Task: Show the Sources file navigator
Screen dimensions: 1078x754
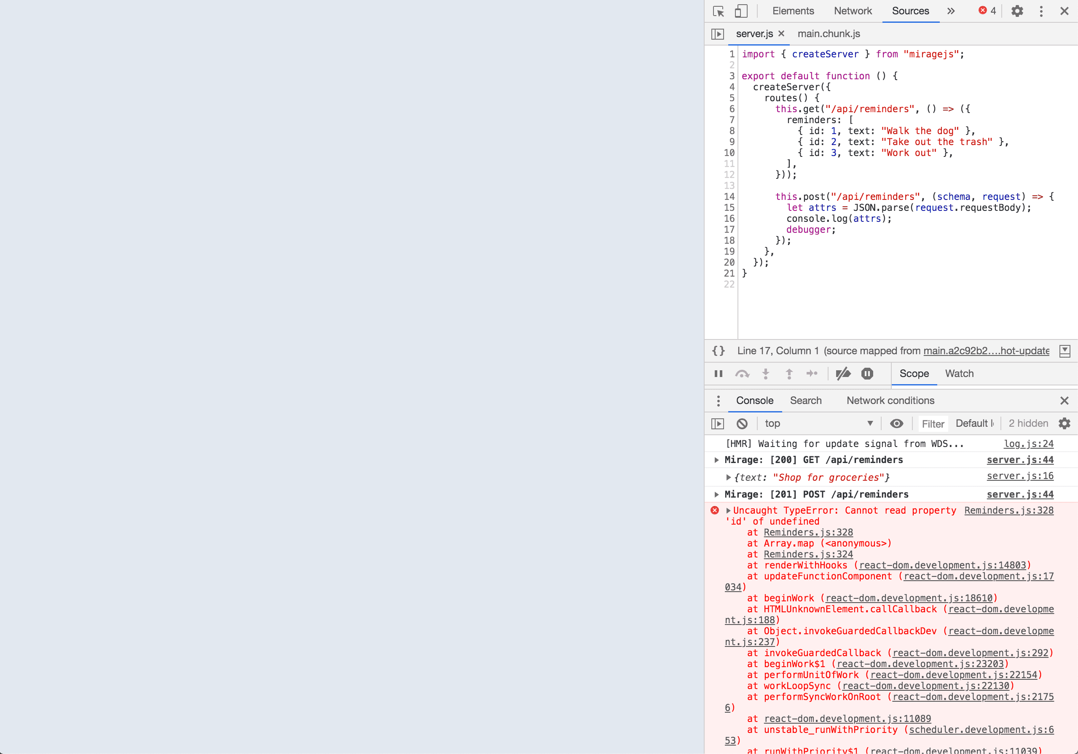Action: tap(717, 34)
